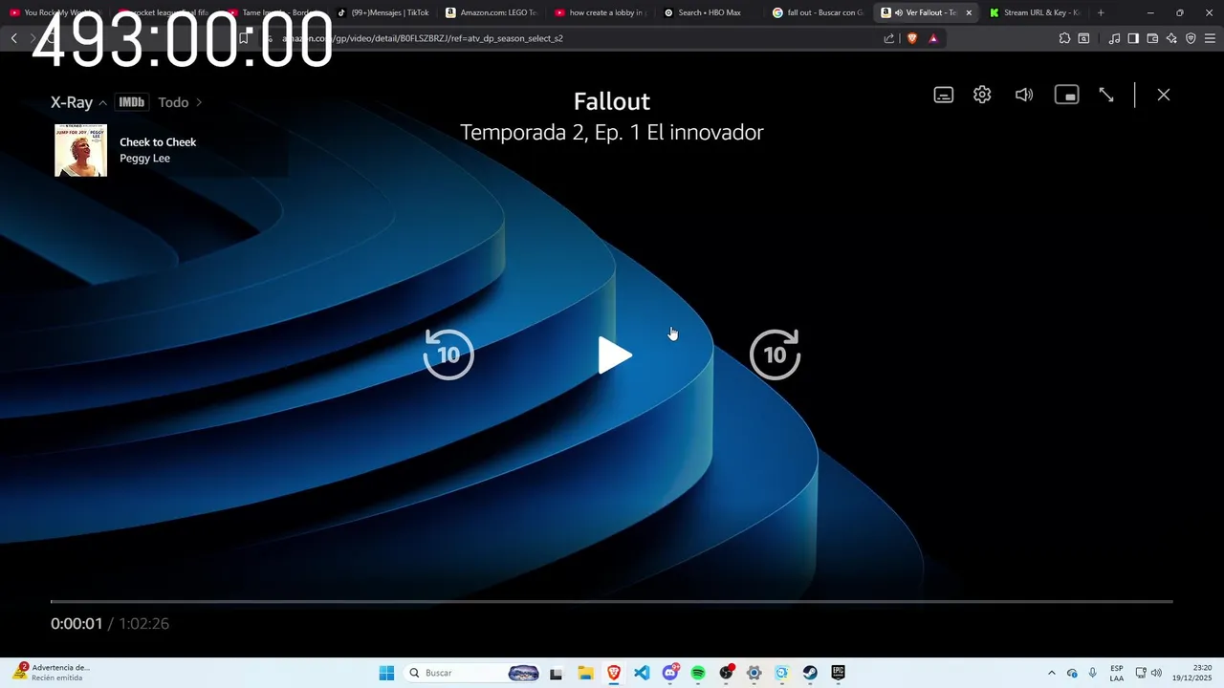Open Steam from the taskbar

pos(810,673)
